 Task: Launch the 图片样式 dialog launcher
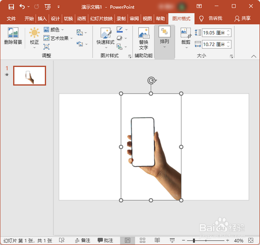129,56
